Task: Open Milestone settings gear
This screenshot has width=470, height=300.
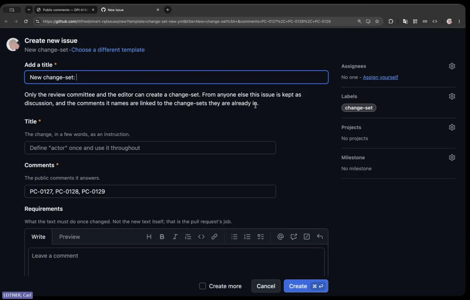Action: pos(452,157)
